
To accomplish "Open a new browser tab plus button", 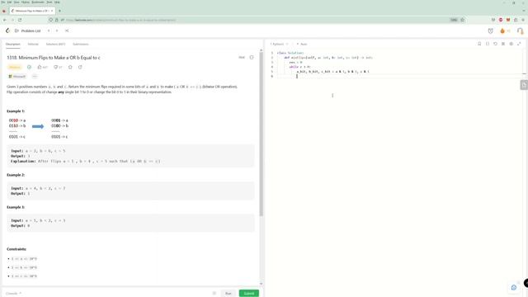I will pos(59,11).
